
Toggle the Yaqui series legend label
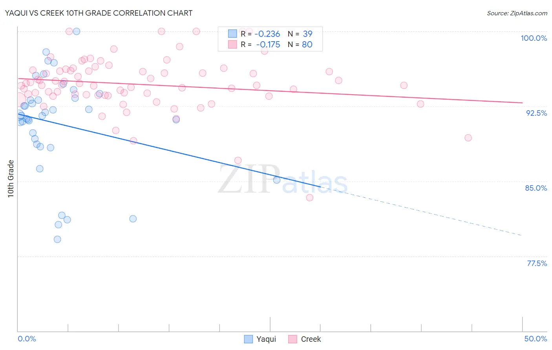pos(266,339)
